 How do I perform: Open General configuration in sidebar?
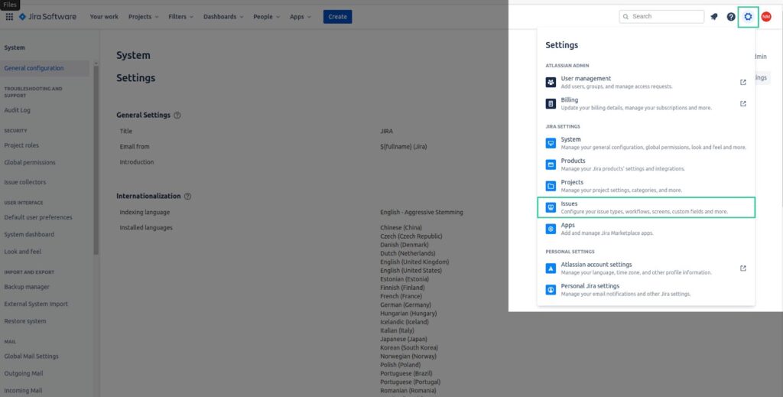pyautogui.click(x=34, y=68)
